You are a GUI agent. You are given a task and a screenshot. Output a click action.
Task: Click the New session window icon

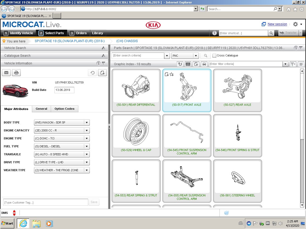click(264, 24)
